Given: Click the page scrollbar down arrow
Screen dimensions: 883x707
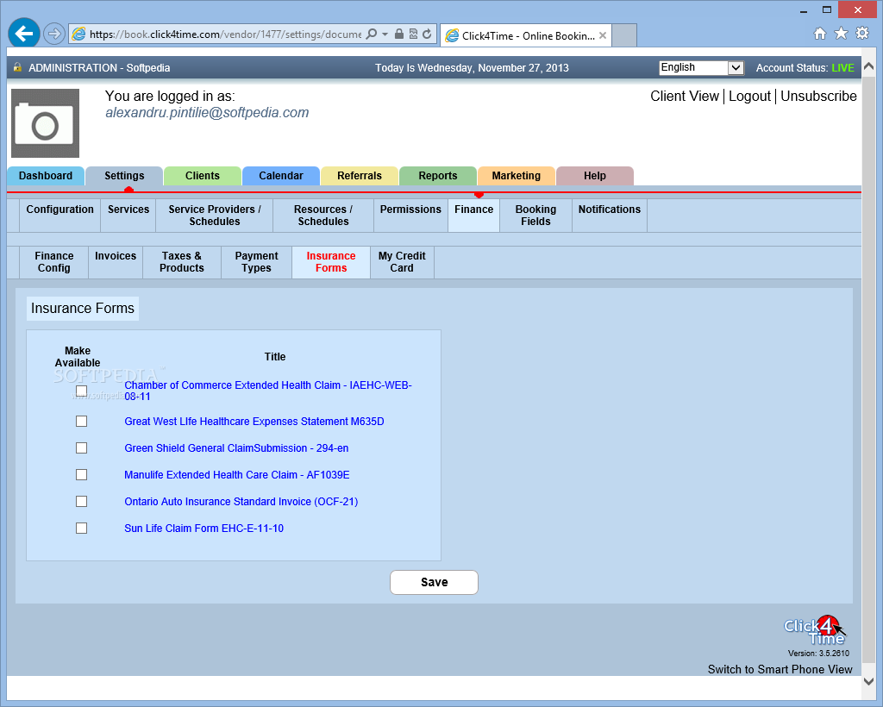Looking at the screenshot, I should click(x=869, y=680).
